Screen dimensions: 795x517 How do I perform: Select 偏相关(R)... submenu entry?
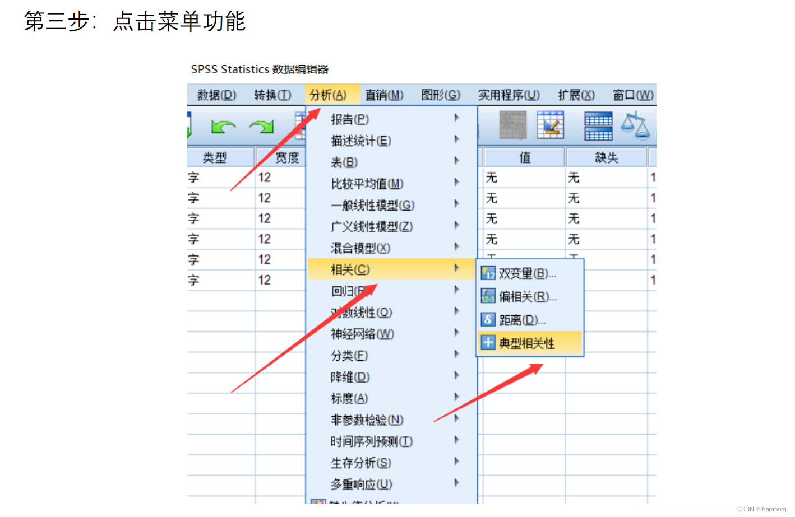click(530, 297)
